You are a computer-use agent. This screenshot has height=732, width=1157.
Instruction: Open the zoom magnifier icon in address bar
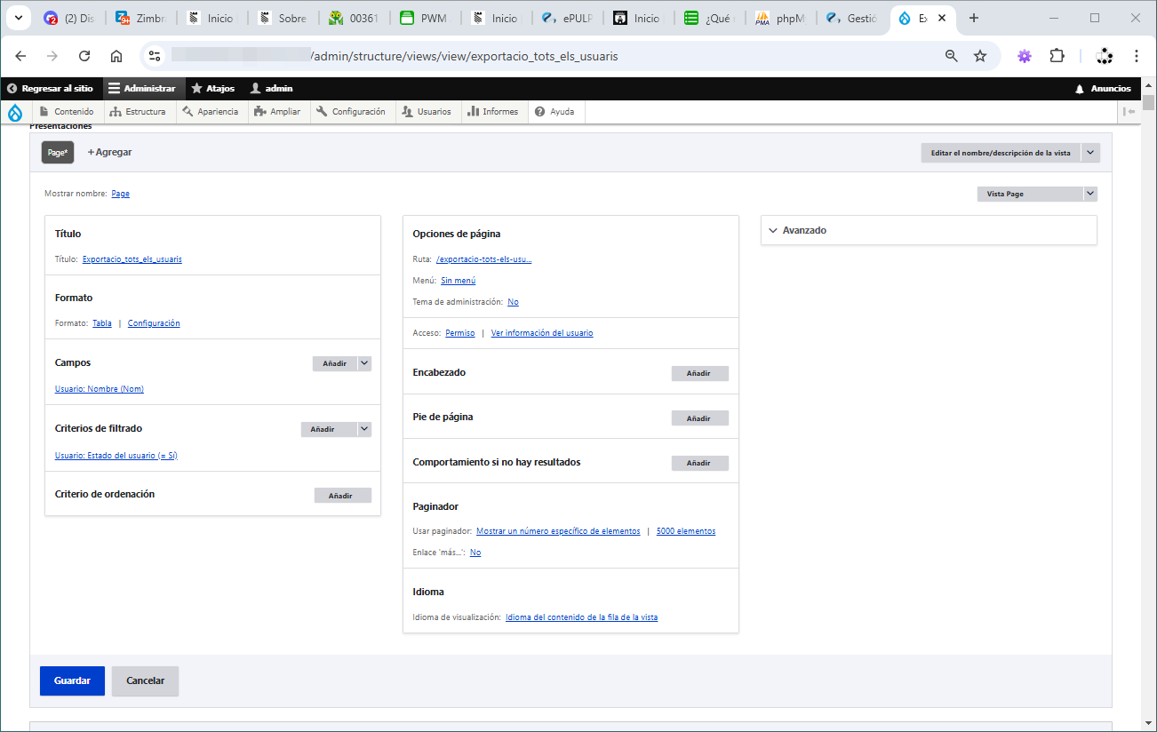click(952, 56)
